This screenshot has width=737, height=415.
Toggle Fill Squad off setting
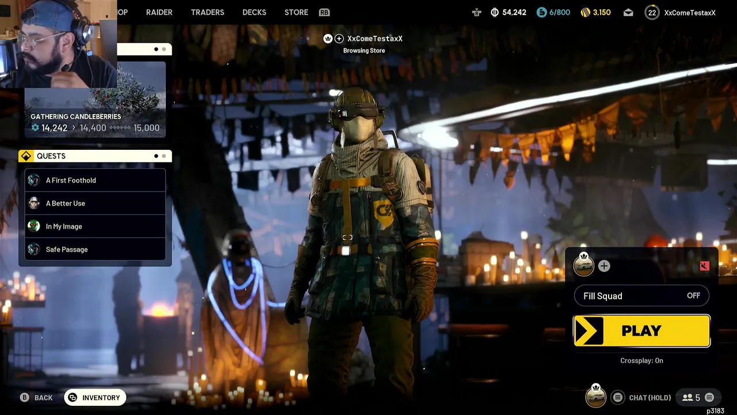(x=641, y=296)
